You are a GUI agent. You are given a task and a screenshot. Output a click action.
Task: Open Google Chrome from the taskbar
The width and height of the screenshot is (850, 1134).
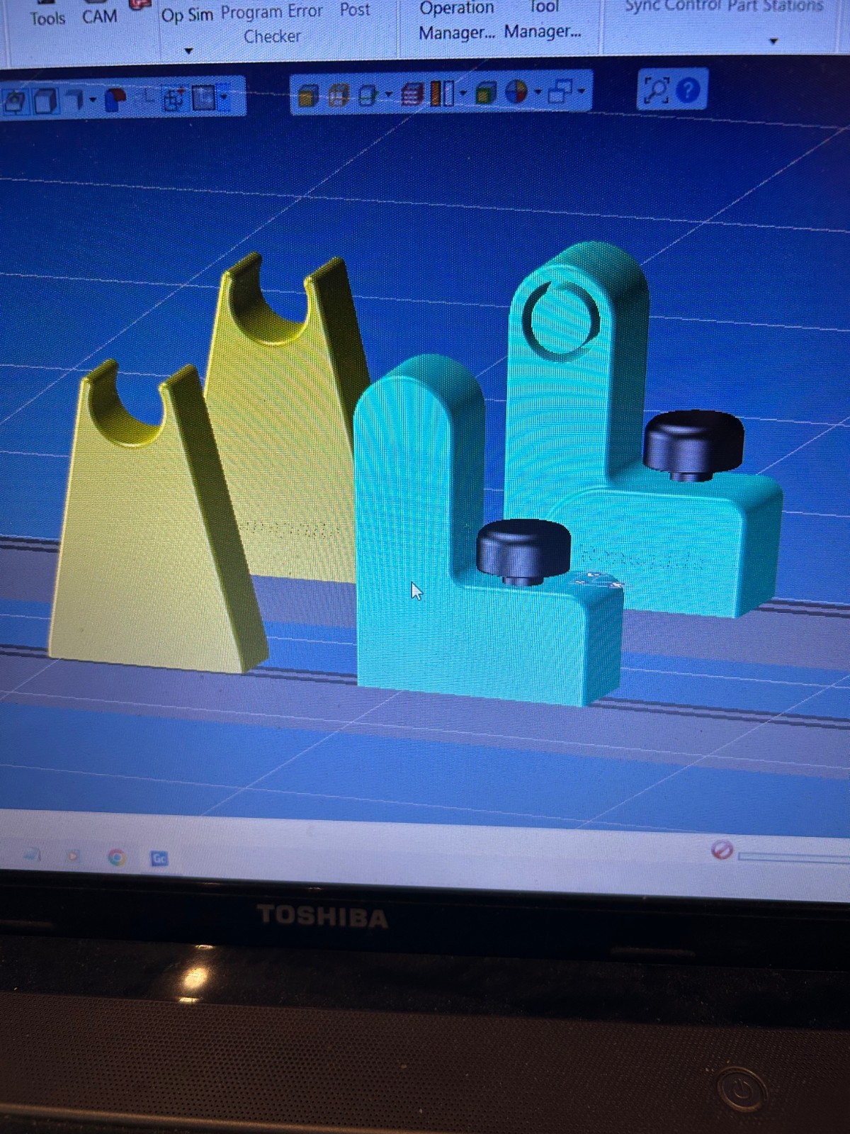116,858
